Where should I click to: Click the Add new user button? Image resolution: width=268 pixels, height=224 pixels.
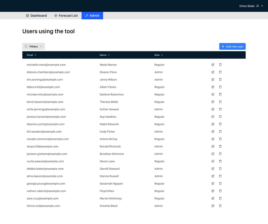click(232, 46)
